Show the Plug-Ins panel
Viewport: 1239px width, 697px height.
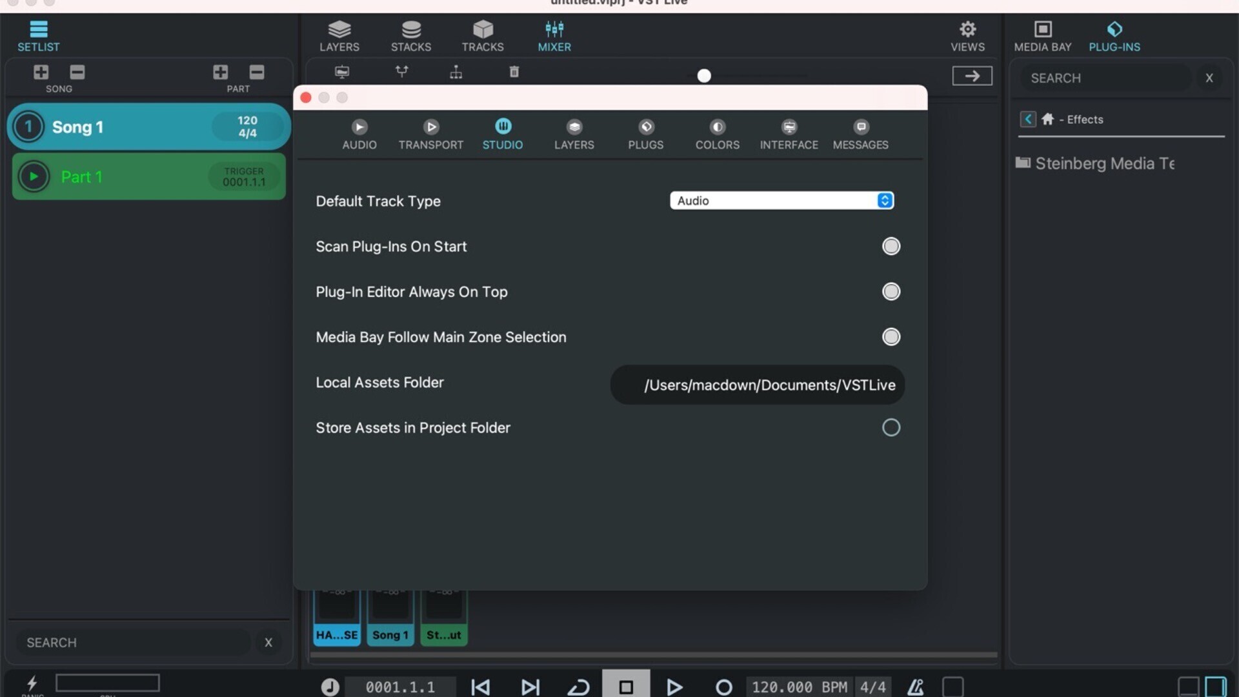(1114, 36)
